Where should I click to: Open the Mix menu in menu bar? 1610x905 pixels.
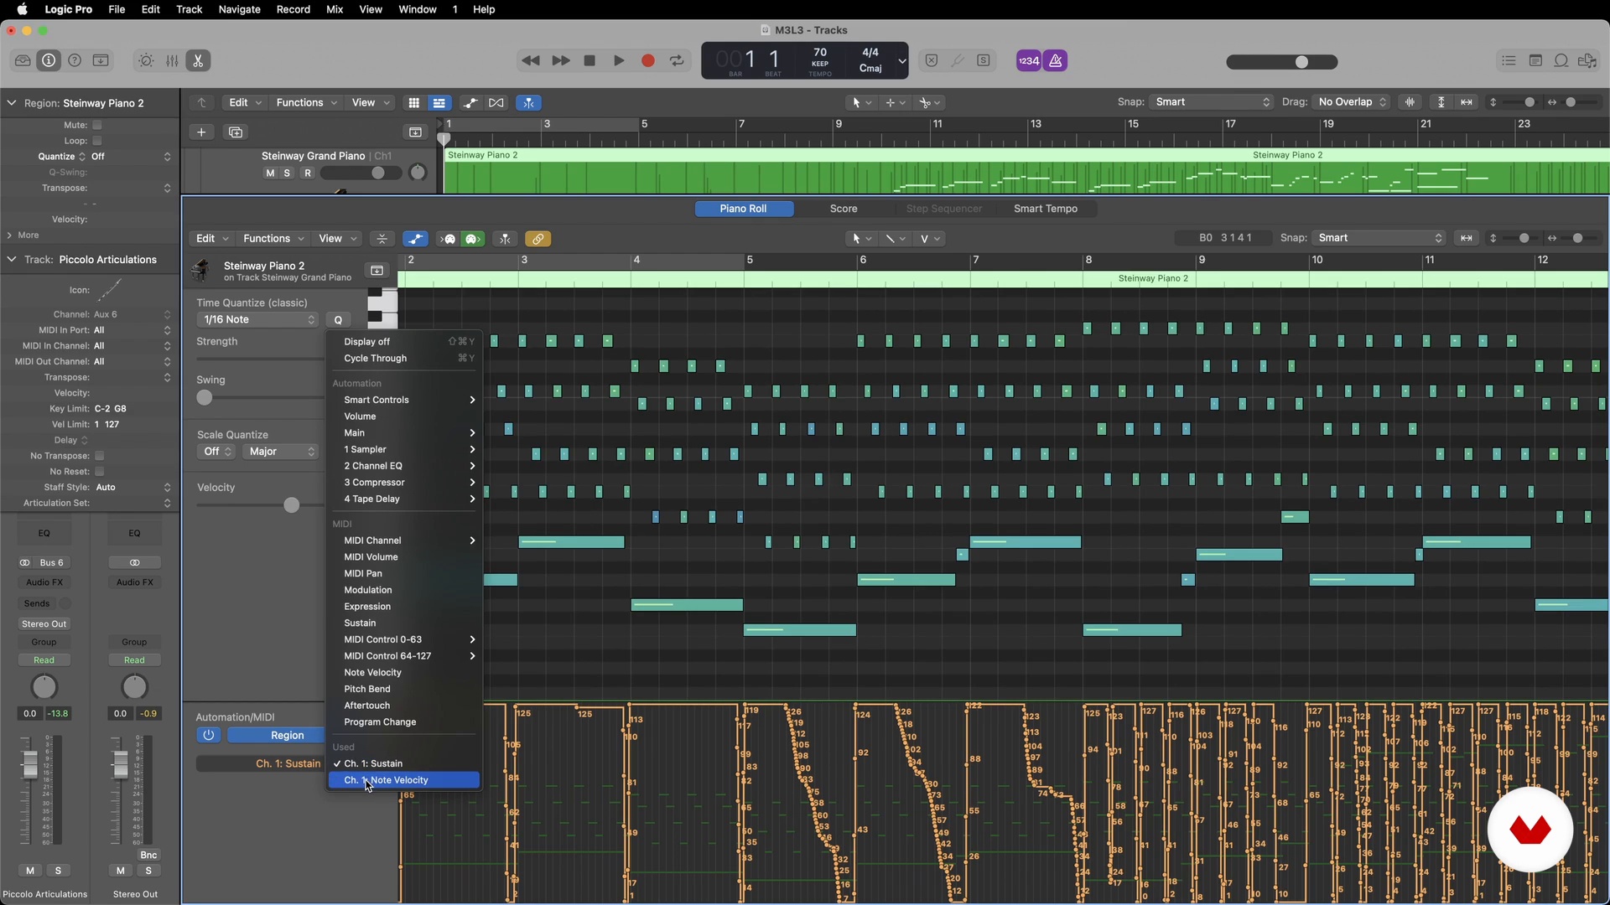click(x=335, y=9)
